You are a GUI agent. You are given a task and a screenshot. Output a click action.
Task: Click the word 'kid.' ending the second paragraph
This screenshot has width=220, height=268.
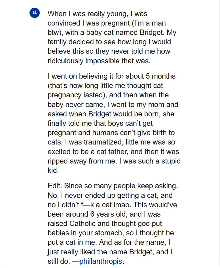(53, 170)
